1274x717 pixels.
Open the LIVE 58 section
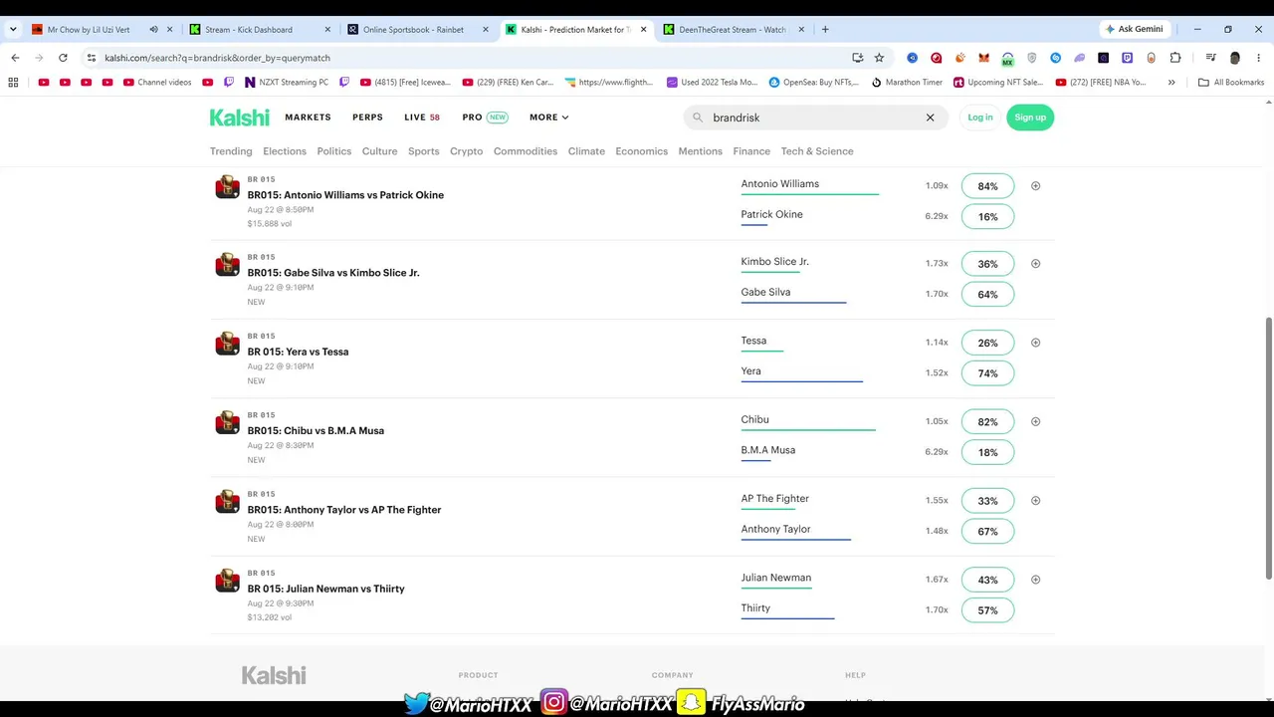click(422, 118)
